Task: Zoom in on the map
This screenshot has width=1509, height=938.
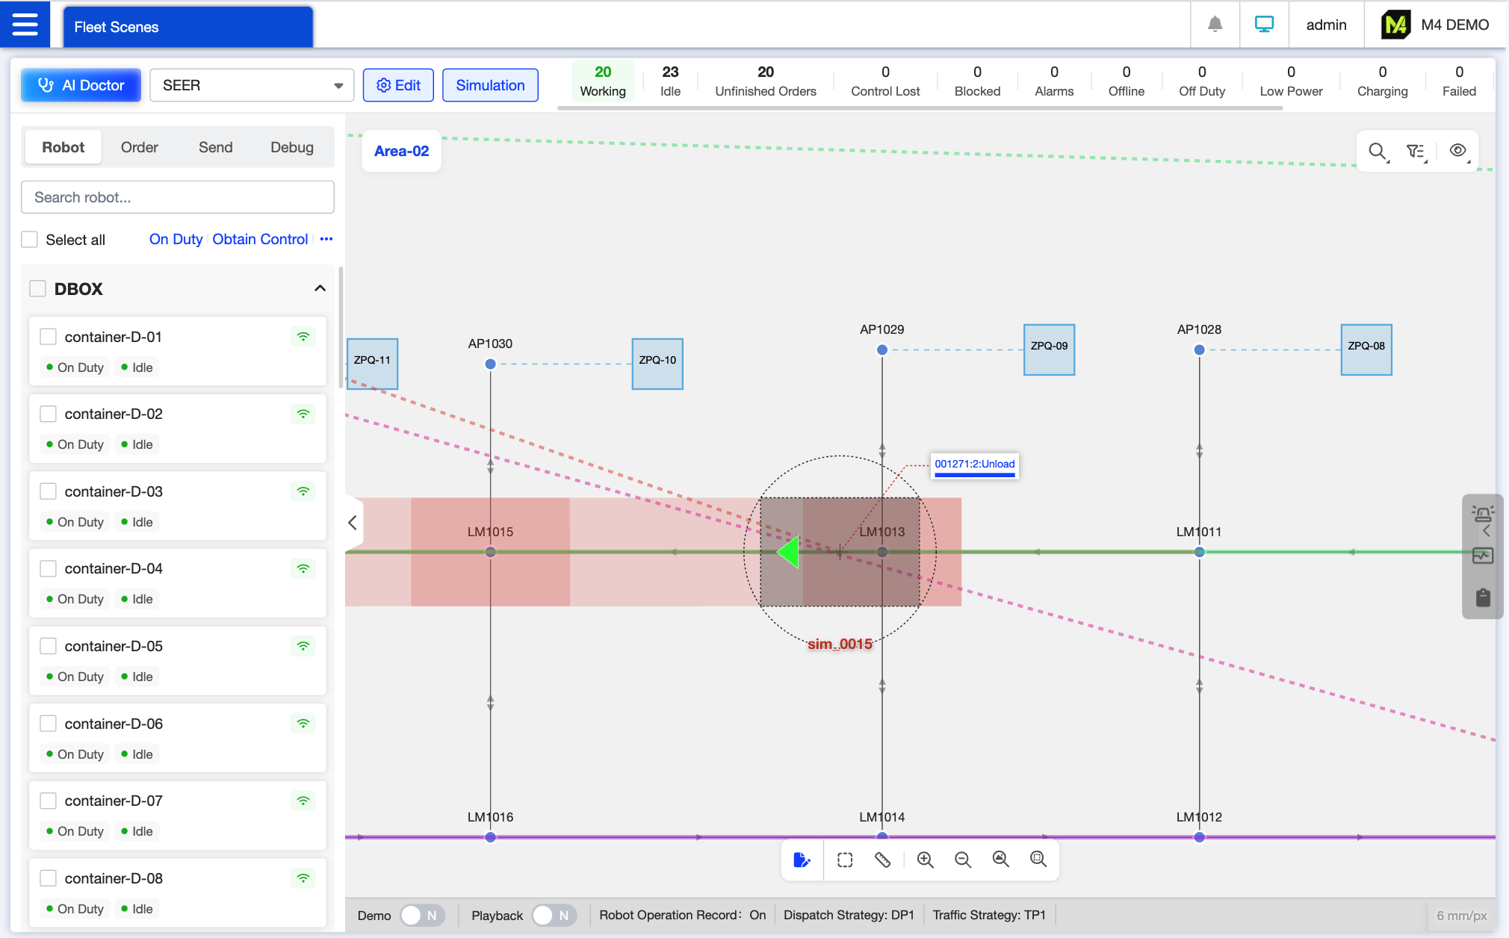Action: click(925, 860)
